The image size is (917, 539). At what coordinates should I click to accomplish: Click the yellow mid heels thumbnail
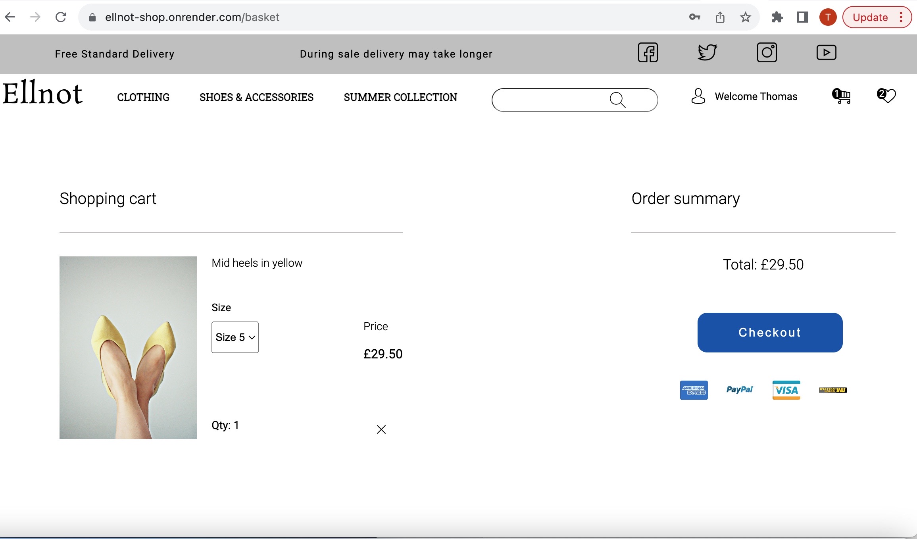[x=128, y=346]
